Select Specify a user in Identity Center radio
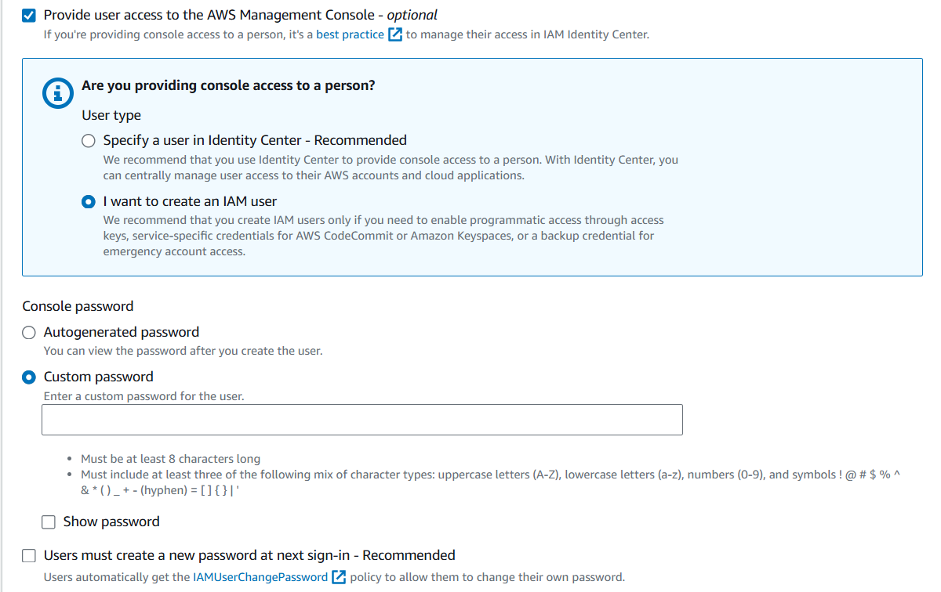This screenshot has width=941, height=592. coord(89,141)
